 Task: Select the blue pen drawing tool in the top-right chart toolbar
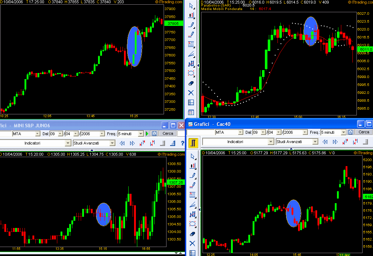(x=191, y=25)
